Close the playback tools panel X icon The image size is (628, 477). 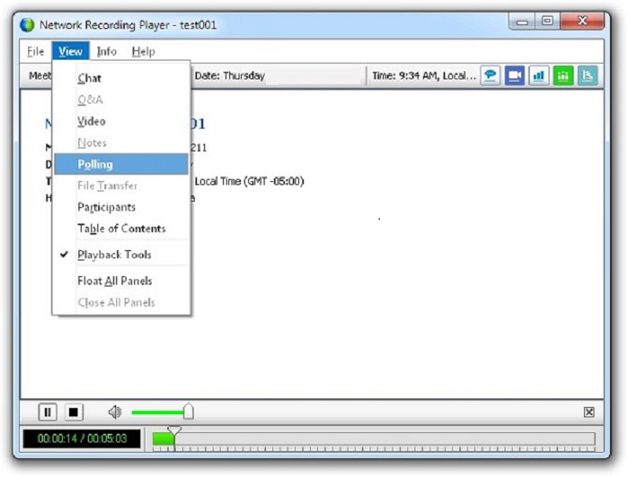(x=588, y=410)
